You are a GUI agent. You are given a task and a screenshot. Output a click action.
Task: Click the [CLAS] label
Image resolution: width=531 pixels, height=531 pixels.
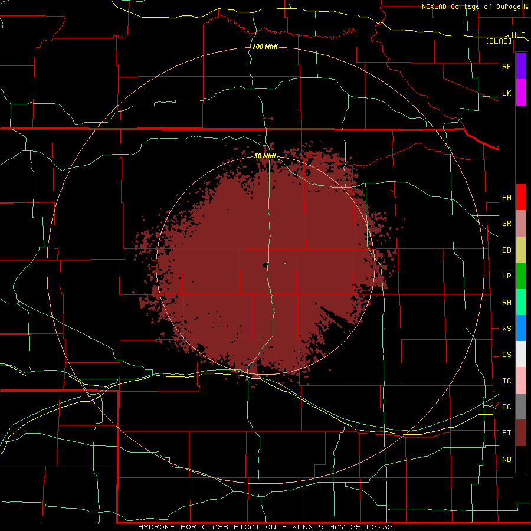(x=499, y=41)
